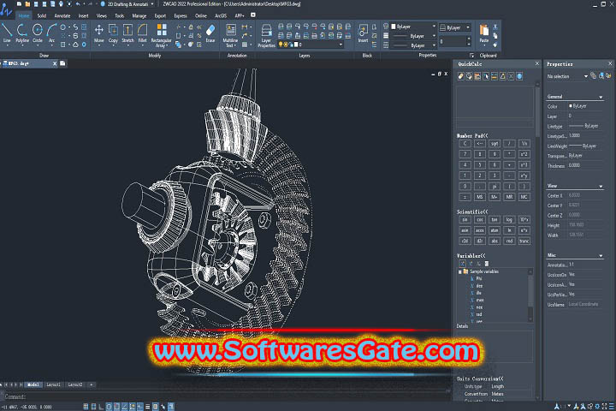
Task: Click the QuickCalc clear eraser icon
Action: (461, 76)
